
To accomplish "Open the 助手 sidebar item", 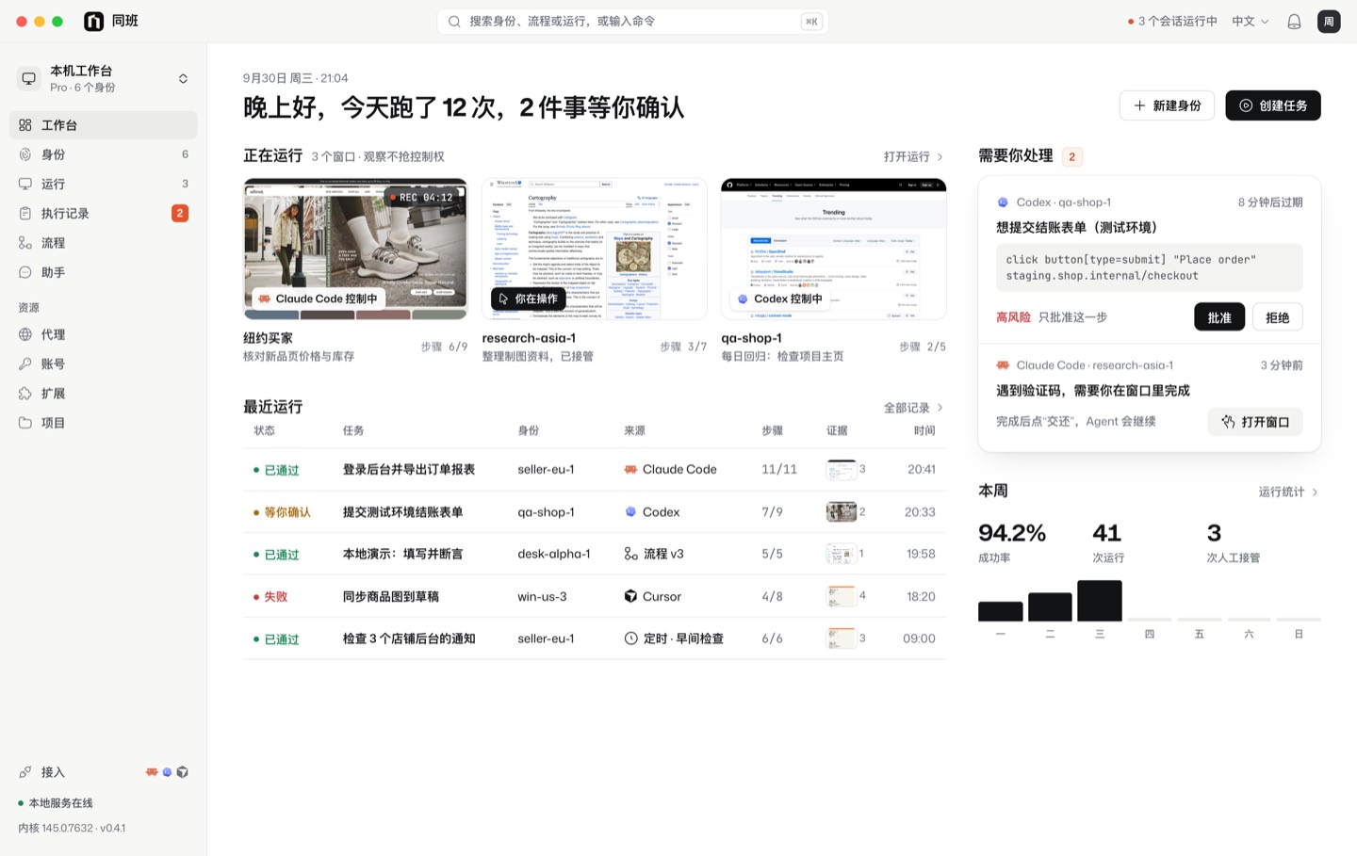I will click(x=103, y=272).
